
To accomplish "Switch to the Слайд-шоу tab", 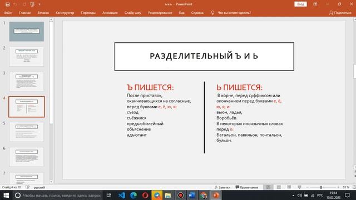I will (133, 13).
